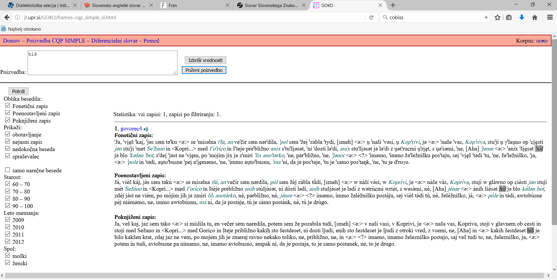Open the Pomoč link
This screenshot has height=280, width=557.
click(x=151, y=41)
